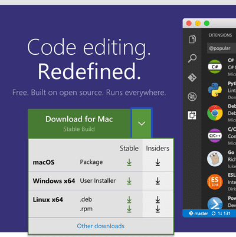Click the Package label in macOS row
This screenshot has height=237, width=236.
pos(91,162)
